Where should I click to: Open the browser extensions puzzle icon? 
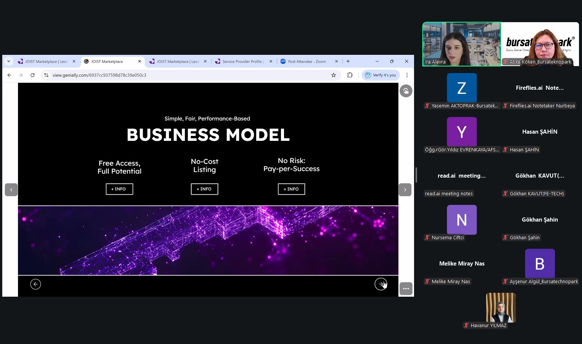coord(350,75)
